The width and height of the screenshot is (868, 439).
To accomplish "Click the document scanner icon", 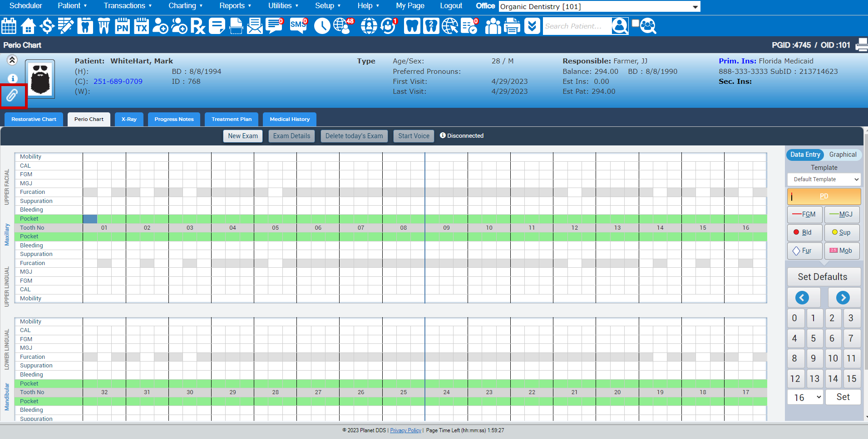I will tap(236, 26).
